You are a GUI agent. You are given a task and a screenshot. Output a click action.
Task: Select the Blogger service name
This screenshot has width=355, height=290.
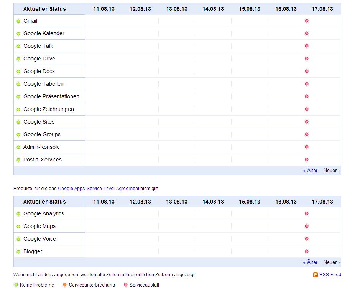33,252
